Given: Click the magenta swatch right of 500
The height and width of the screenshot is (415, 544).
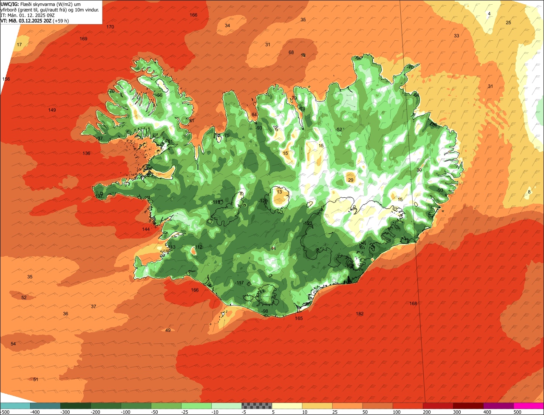Looking at the screenshot, I should (528, 406).
